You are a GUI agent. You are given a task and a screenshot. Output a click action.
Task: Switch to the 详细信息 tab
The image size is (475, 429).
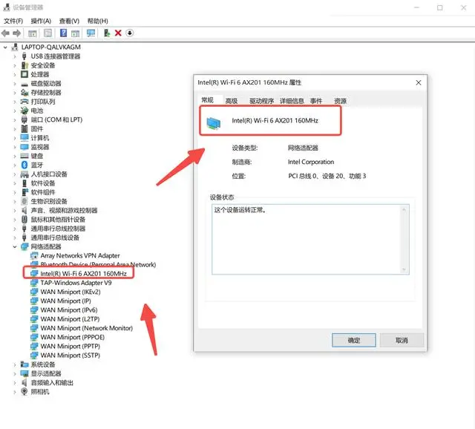point(290,101)
